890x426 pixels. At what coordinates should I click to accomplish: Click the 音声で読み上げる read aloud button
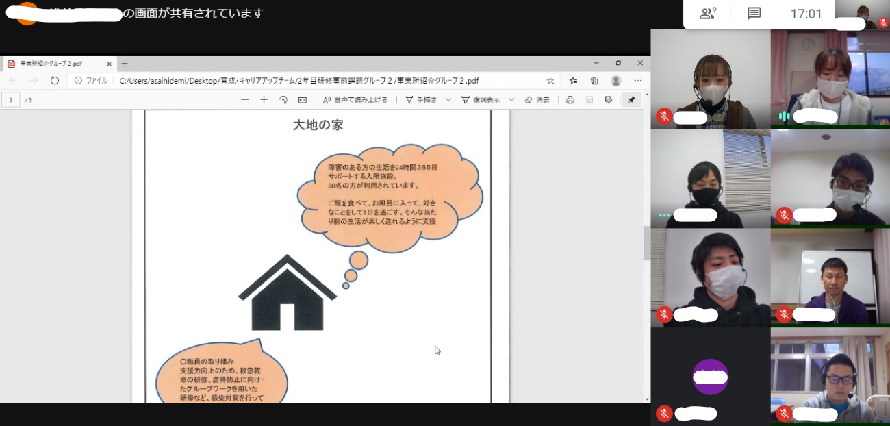[355, 100]
